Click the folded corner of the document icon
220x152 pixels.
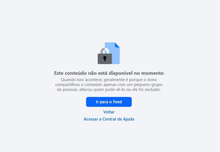[x=117, y=45]
